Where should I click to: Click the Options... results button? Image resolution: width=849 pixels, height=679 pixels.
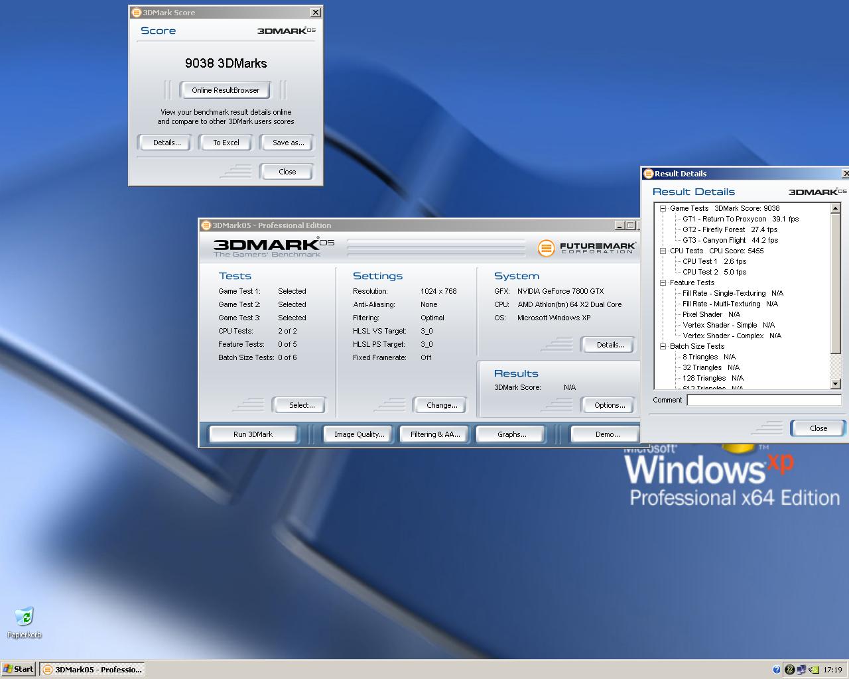click(610, 405)
